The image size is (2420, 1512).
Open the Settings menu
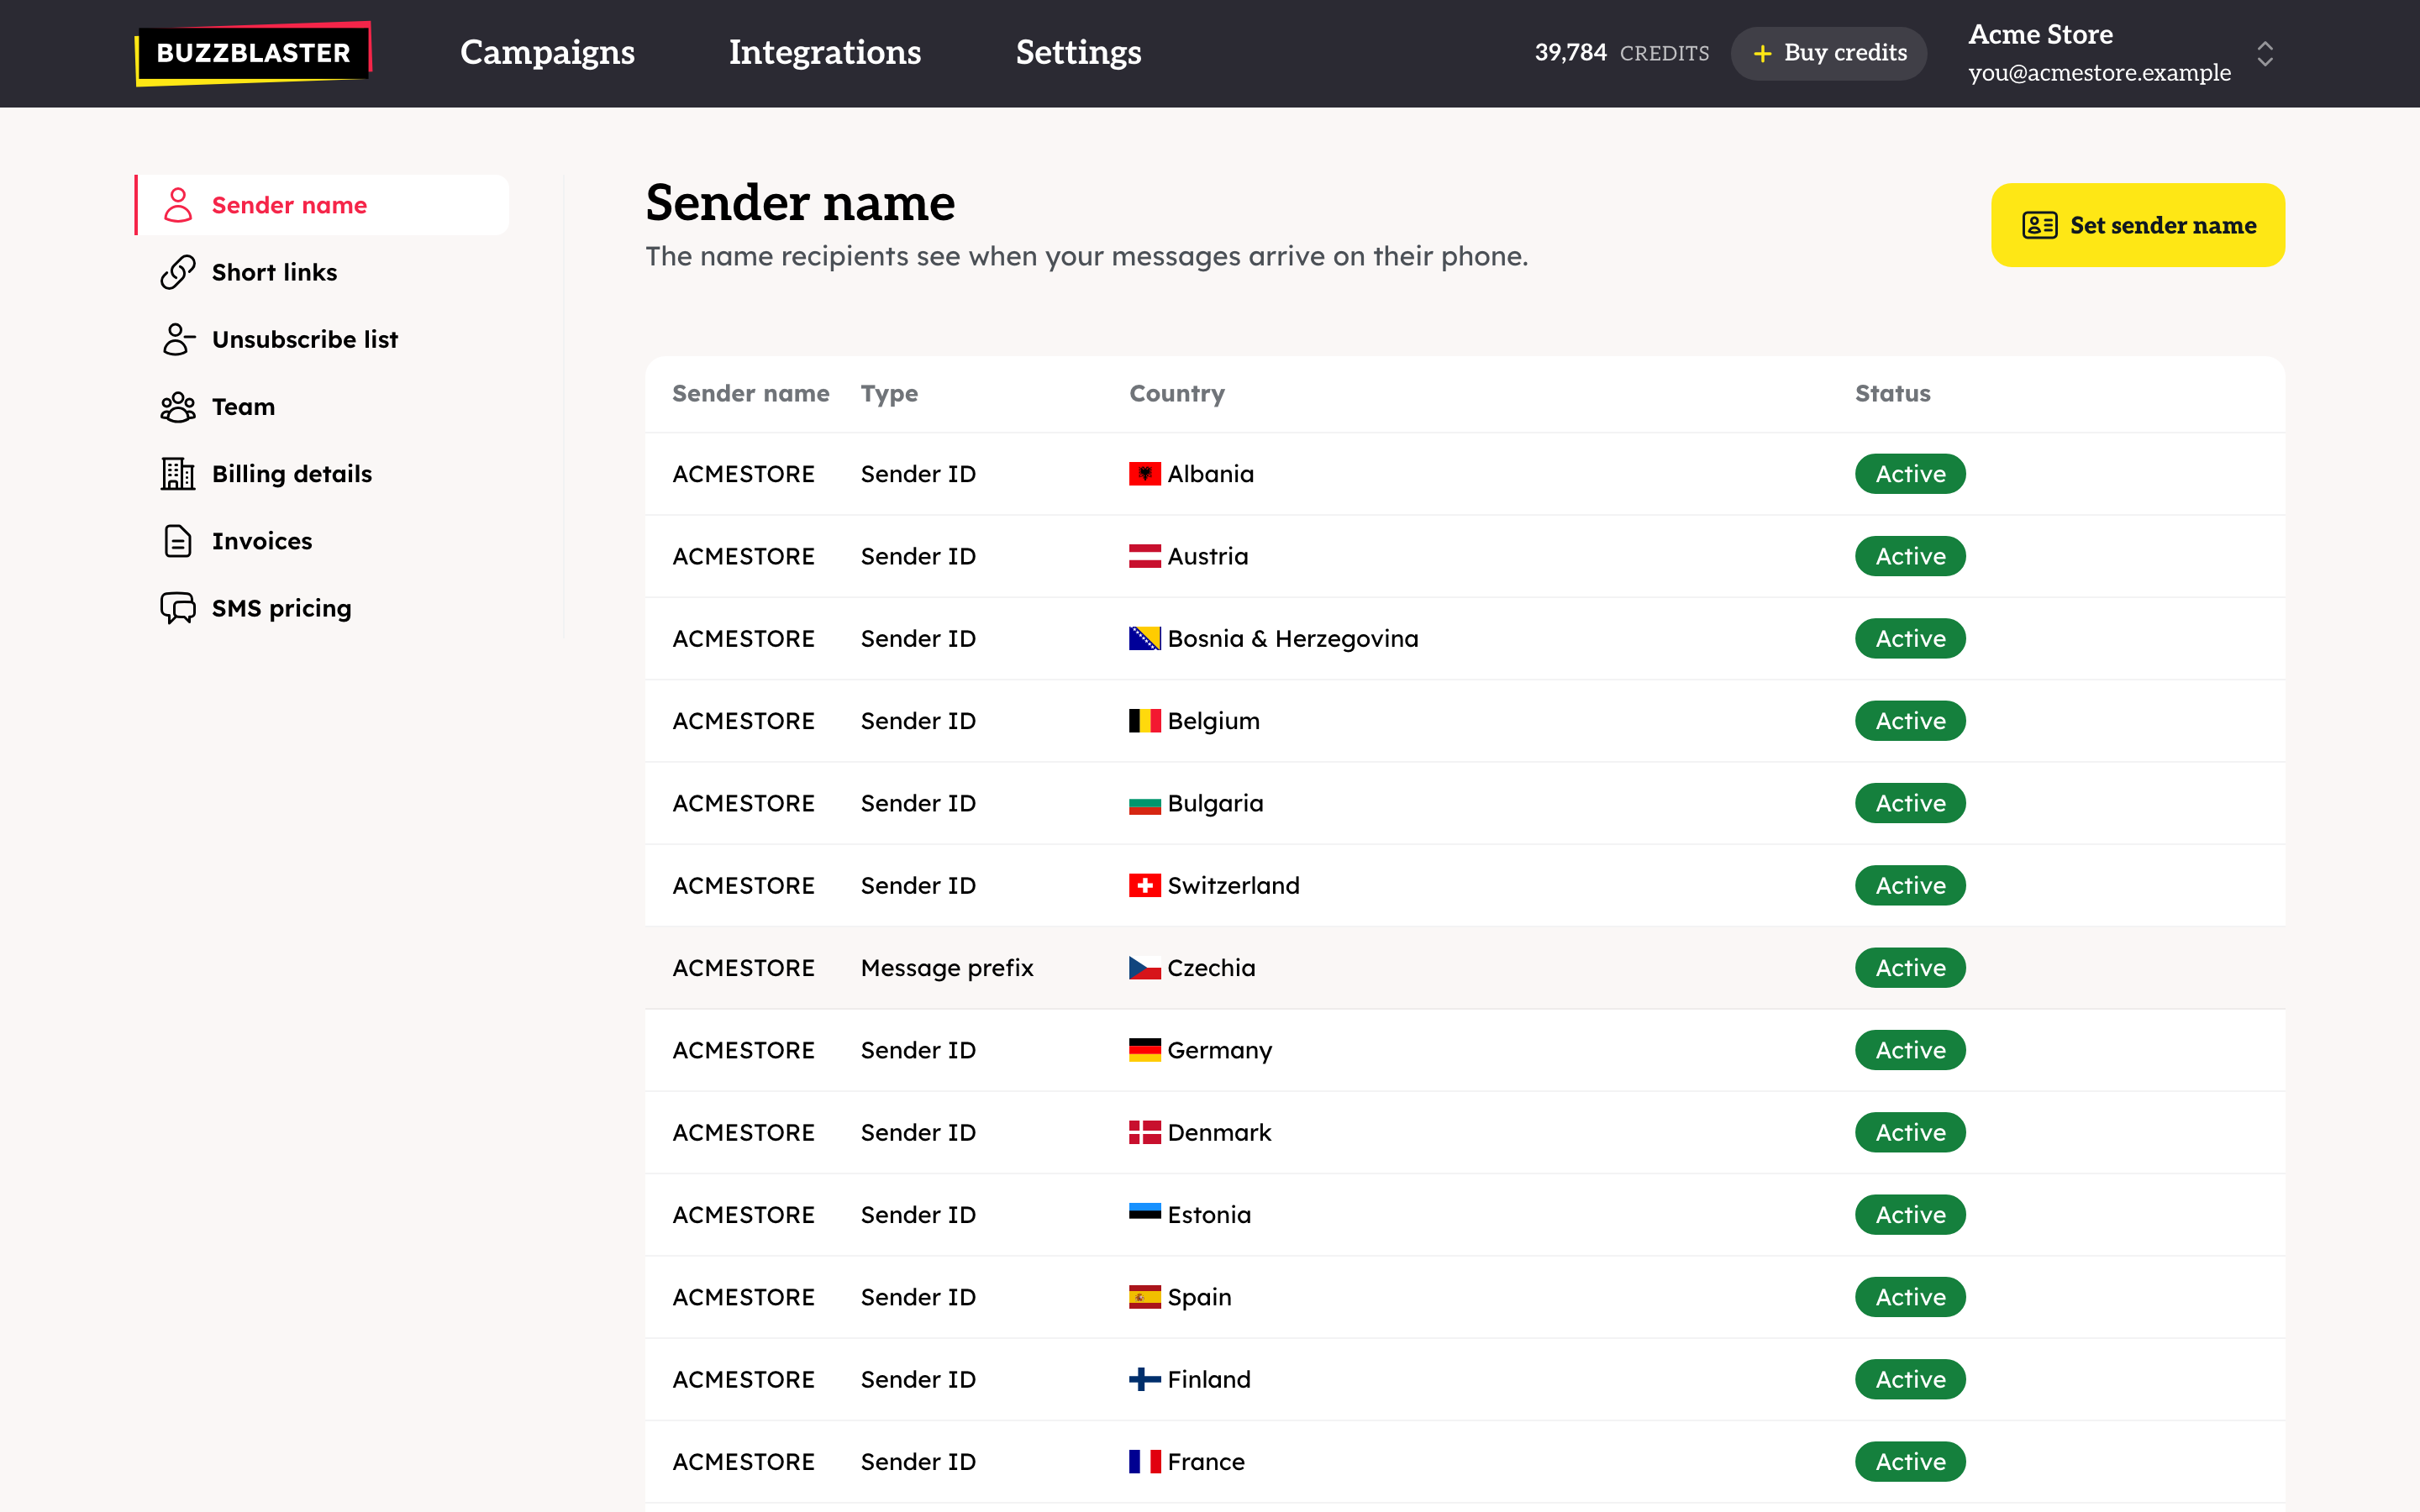(x=1078, y=52)
